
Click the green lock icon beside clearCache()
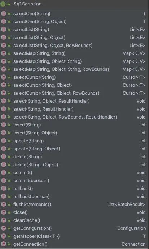[x=9, y=220]
